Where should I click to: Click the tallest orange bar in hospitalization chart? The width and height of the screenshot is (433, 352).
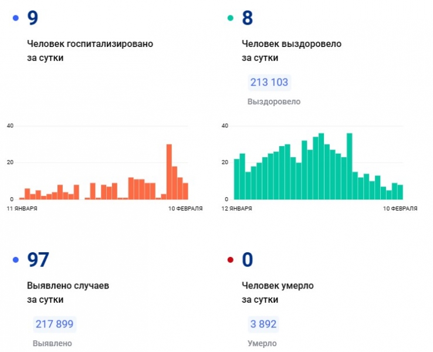pos(169,172)
